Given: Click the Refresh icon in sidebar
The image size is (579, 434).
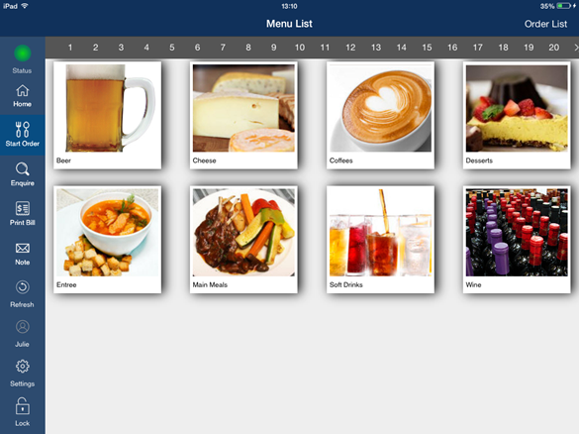Looking at the screenshot, I should [22, 287].
